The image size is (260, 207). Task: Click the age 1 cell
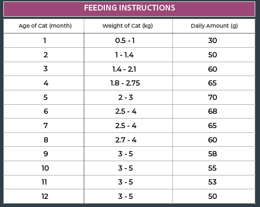[x=44, y=41]
